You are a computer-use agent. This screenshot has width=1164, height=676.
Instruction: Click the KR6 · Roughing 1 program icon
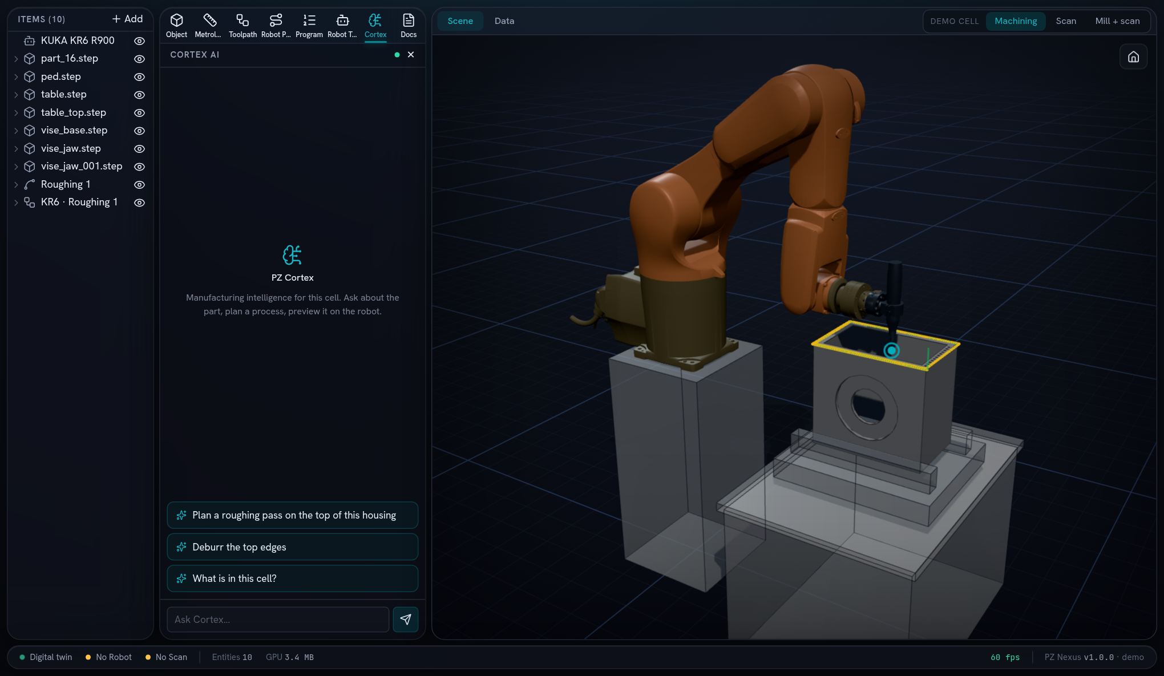(x=30, y=203)
